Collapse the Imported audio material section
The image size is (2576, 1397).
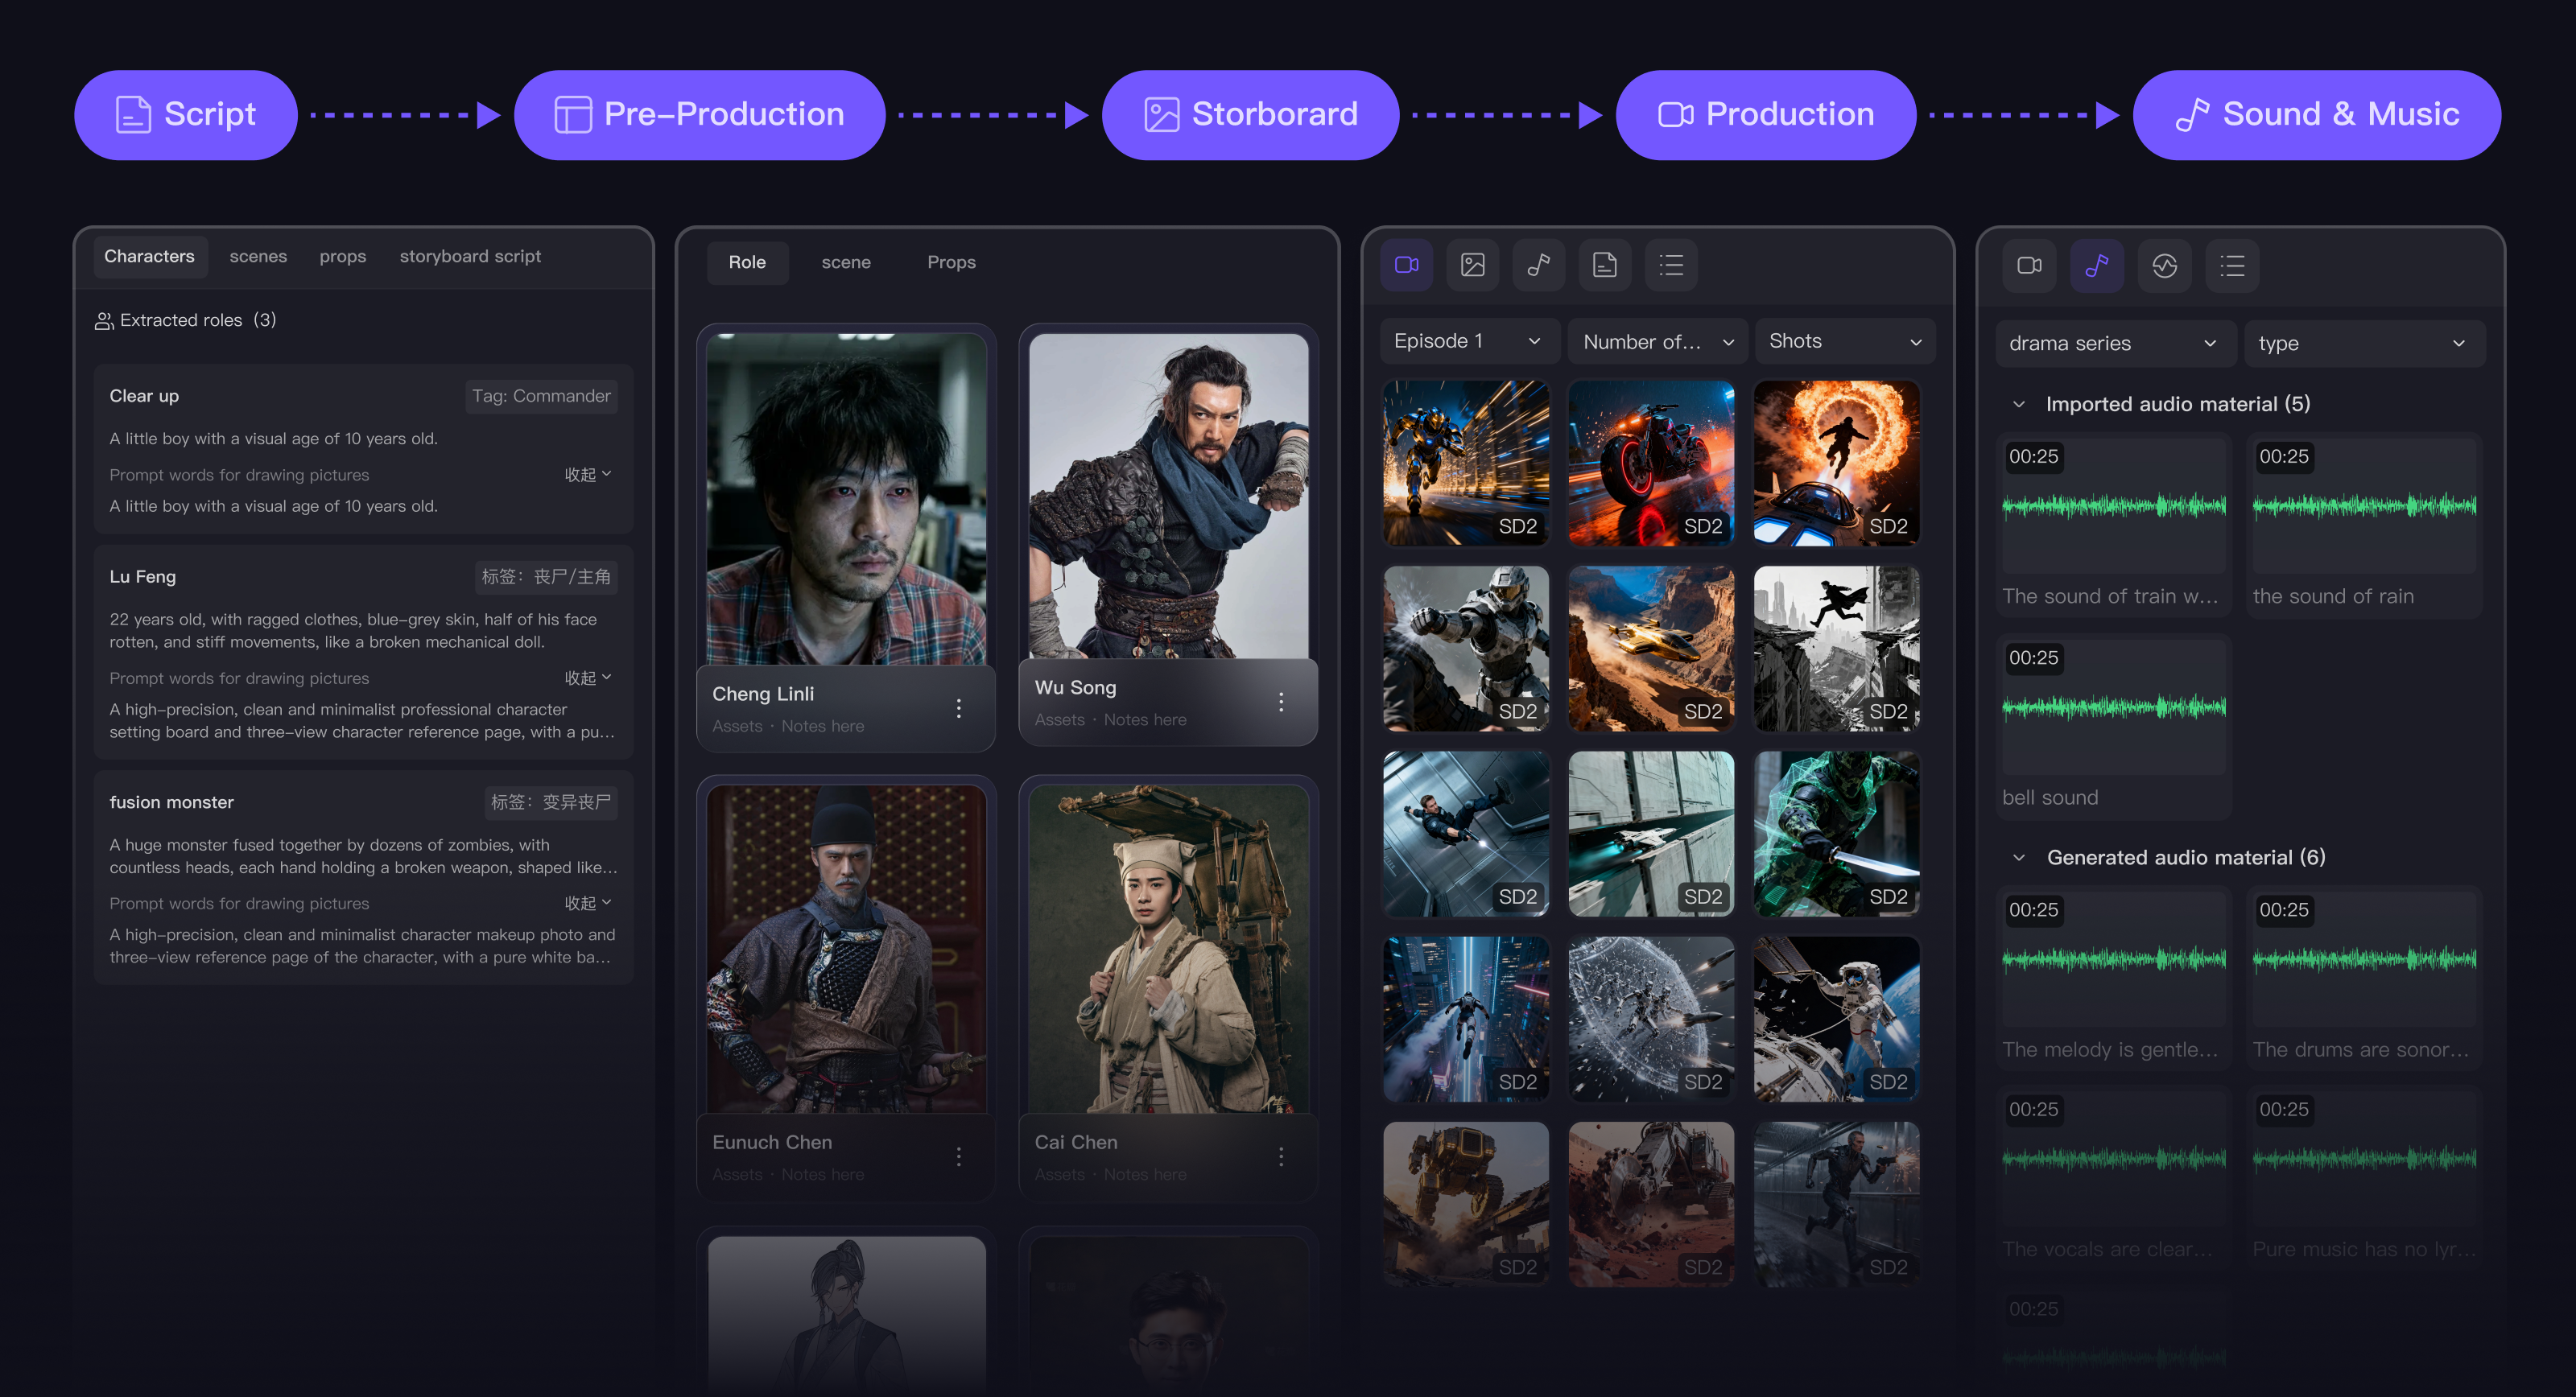2019,404
